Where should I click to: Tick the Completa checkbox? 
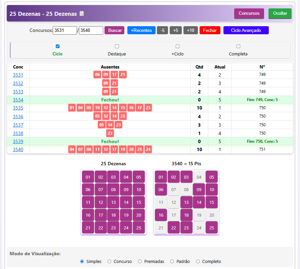238,46
